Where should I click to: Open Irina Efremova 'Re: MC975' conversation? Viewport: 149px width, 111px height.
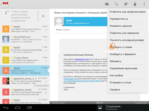25,39
